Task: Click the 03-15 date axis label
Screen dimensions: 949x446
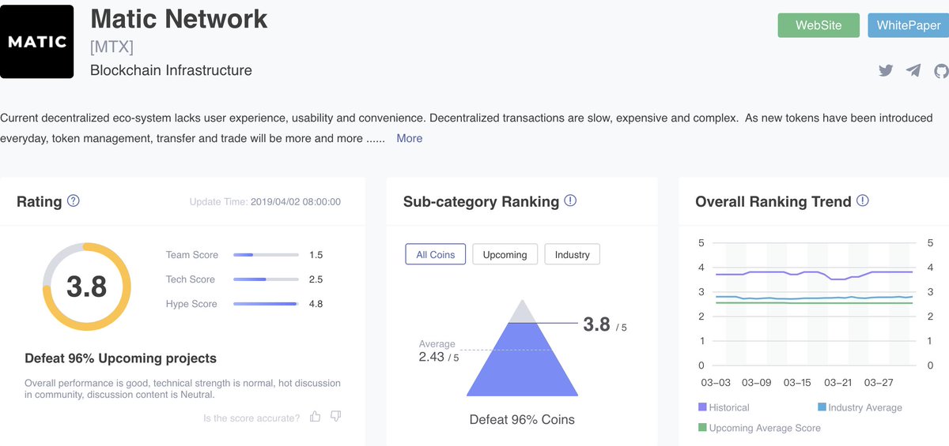Action: pos(797,383)
